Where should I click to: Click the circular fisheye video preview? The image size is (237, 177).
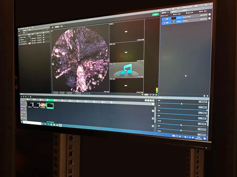pos(80,60)
